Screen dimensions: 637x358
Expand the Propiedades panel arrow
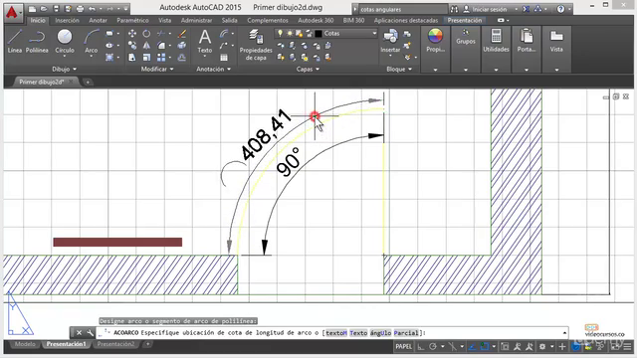[435, 70]
